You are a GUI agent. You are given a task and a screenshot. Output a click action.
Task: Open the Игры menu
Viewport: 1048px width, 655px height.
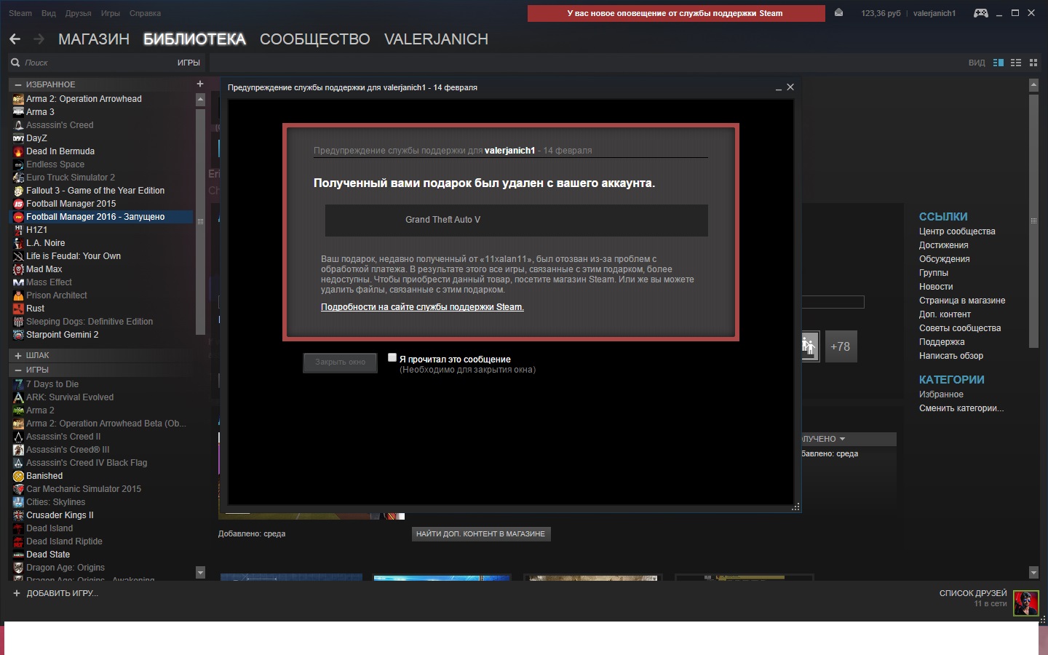click(111, 13)
